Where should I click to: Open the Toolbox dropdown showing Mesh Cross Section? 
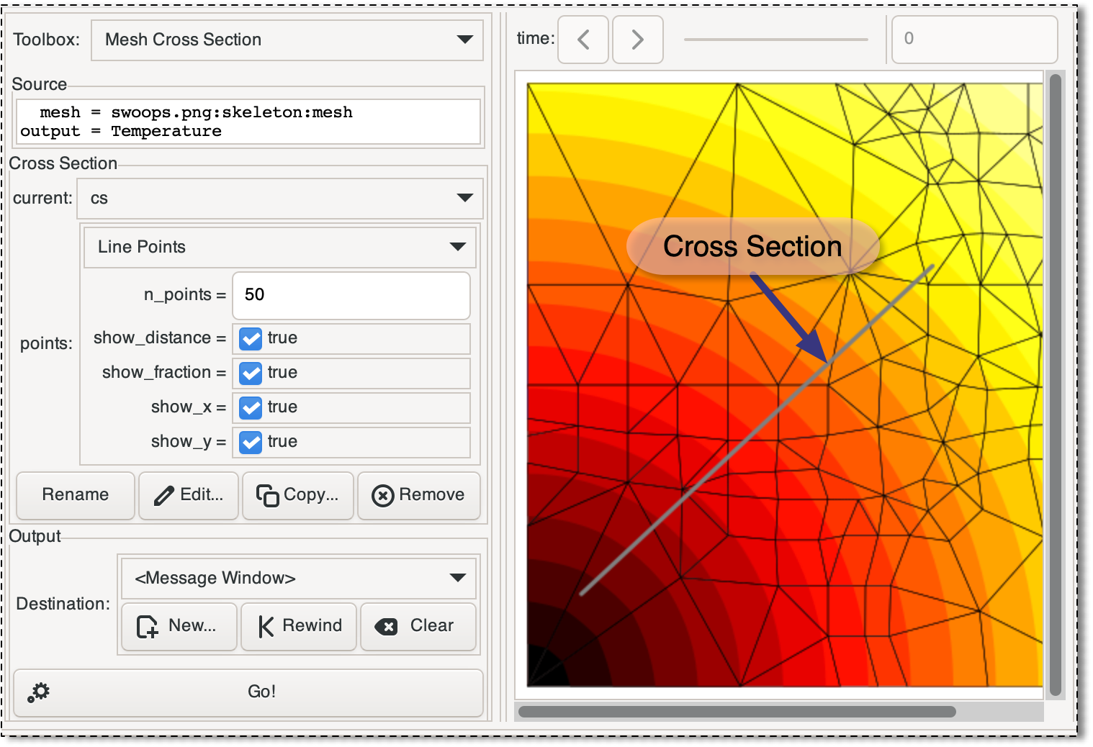click(287, 40)
